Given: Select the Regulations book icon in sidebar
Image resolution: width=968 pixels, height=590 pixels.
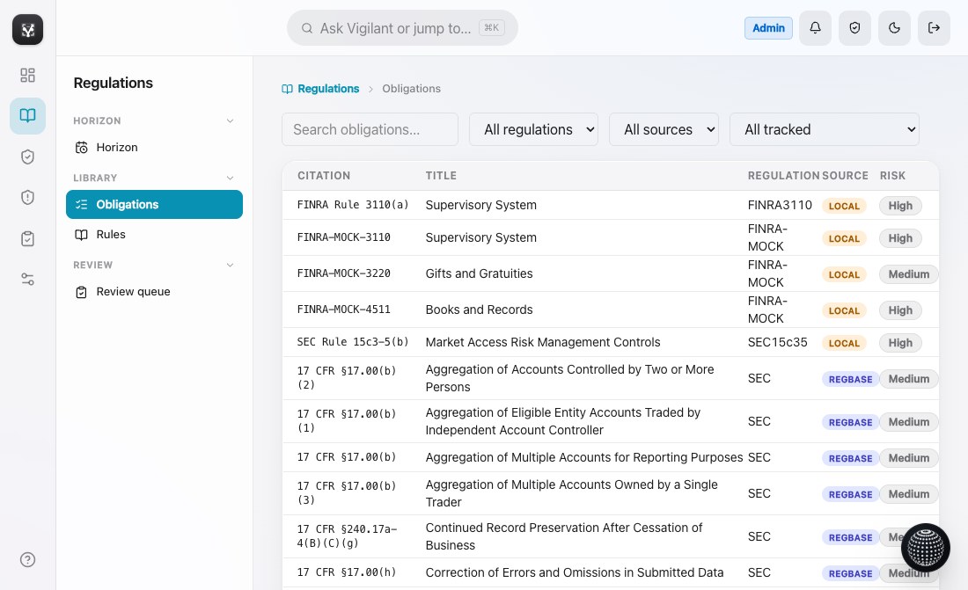Looking at the screenshot, I should point(28,115).
